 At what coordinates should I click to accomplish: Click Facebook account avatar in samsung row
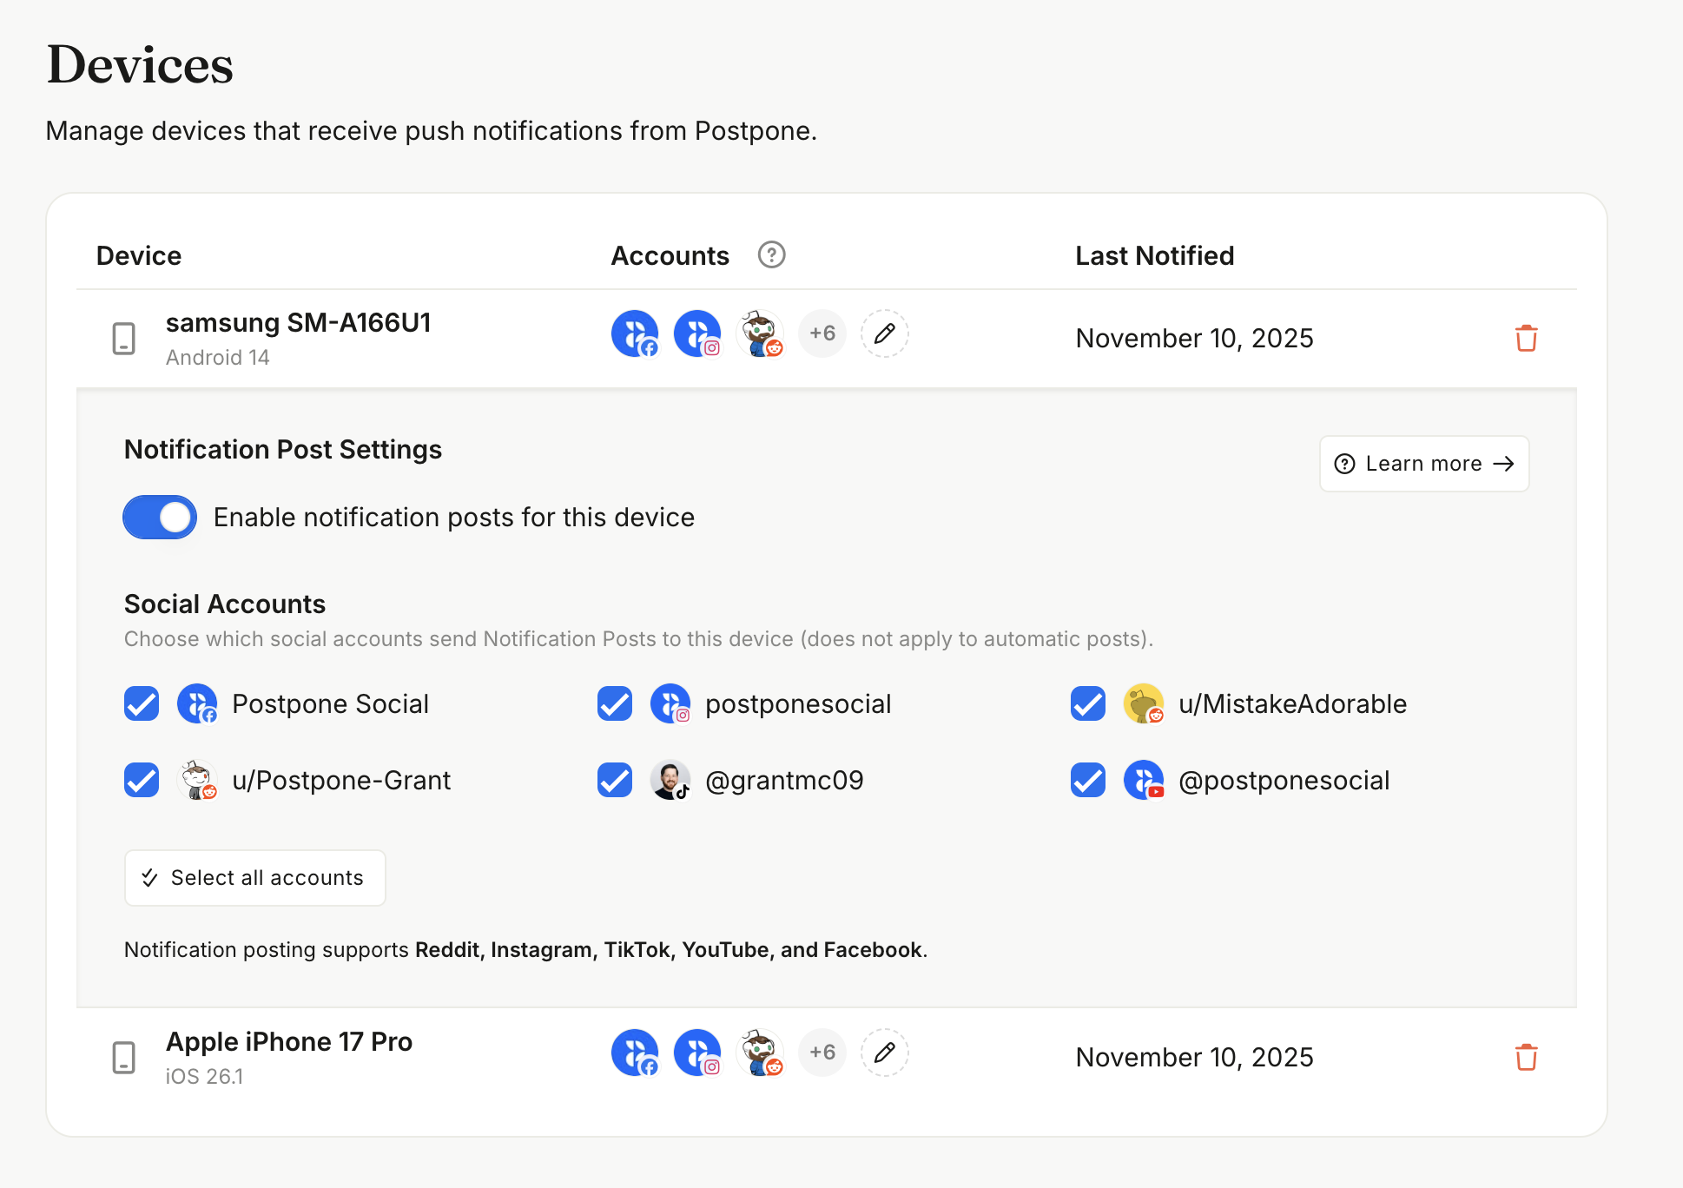(635, 333)
